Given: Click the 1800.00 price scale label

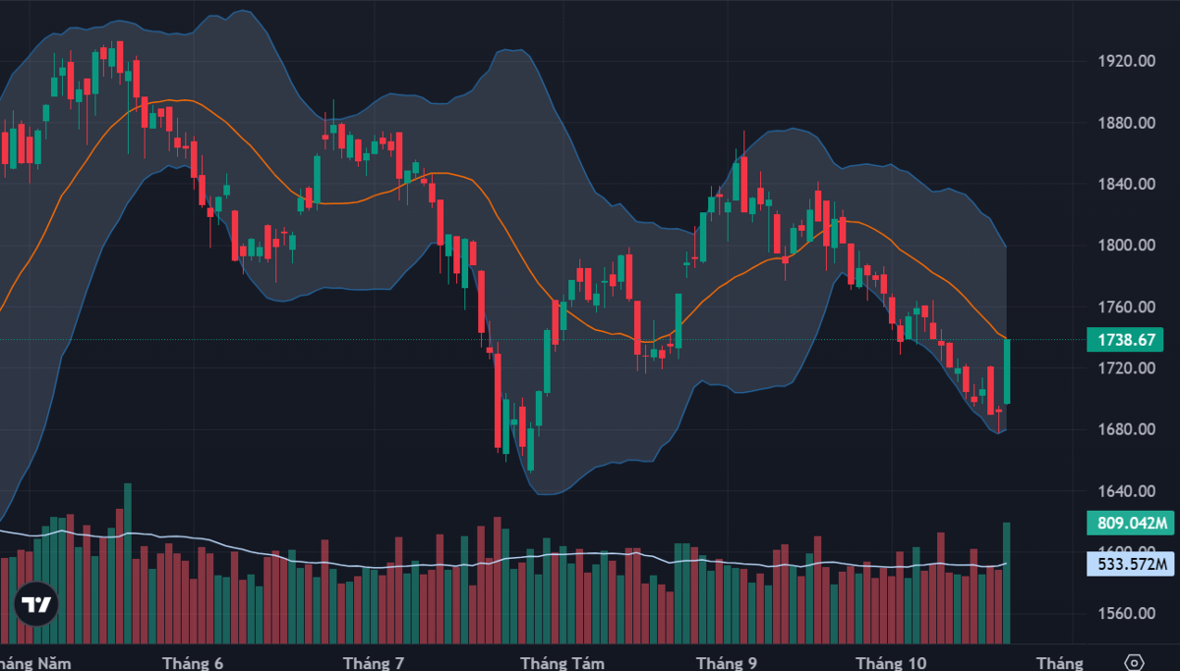Looking at the screenshot, I should [1125, 246].
